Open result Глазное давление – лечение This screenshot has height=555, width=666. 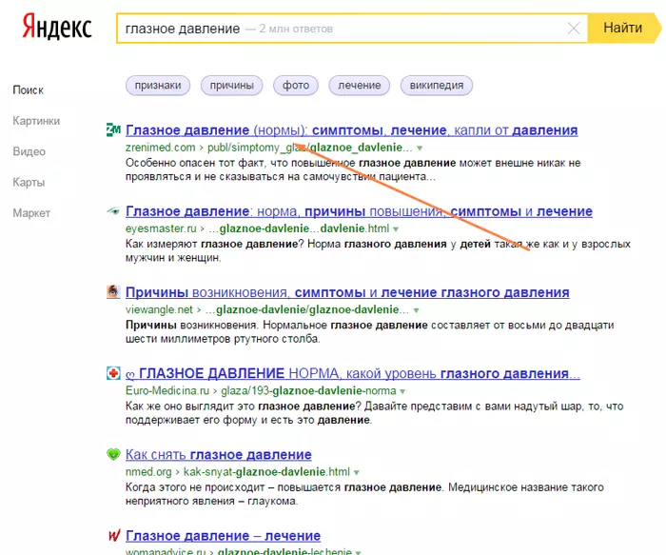223,536
